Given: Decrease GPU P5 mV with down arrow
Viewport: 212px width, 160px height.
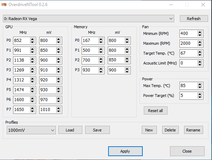Looking at the screenshot, I should 58,91.
